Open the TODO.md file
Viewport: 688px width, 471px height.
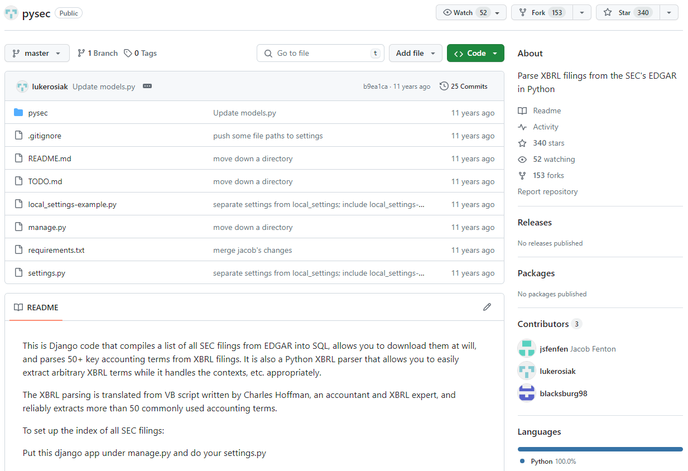(x=45, y=181)
